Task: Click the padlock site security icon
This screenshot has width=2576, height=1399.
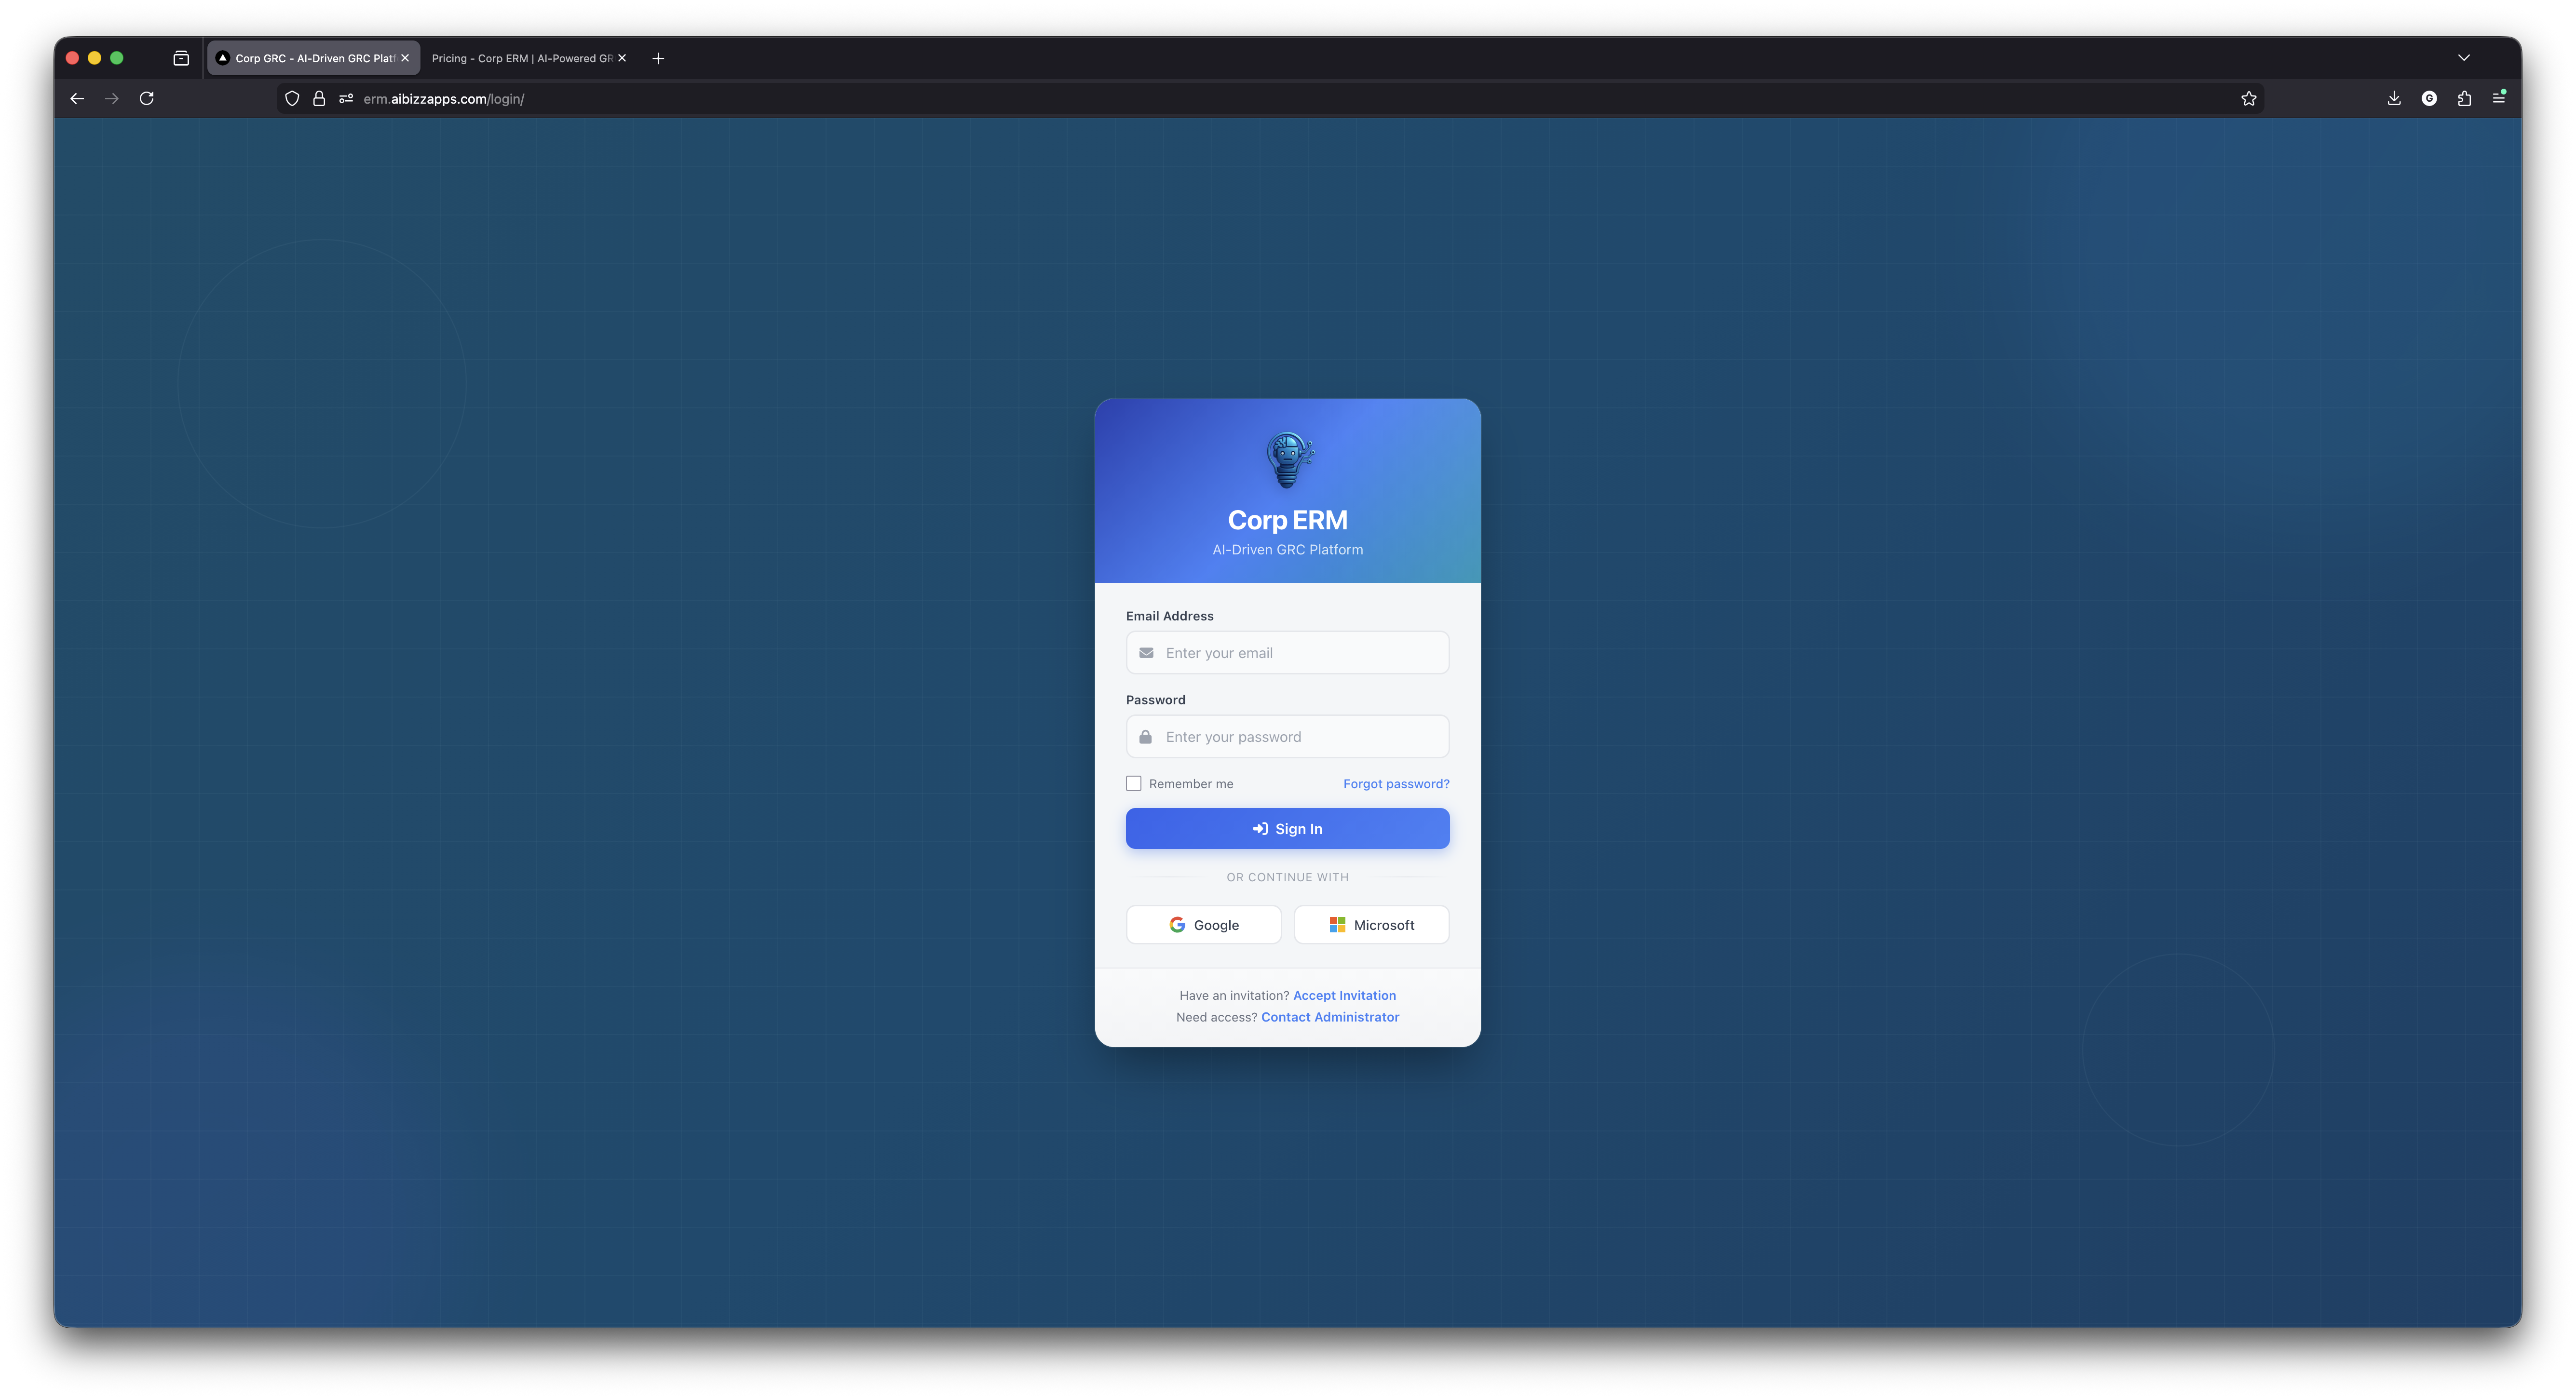Action: click(x=319, y=98)
